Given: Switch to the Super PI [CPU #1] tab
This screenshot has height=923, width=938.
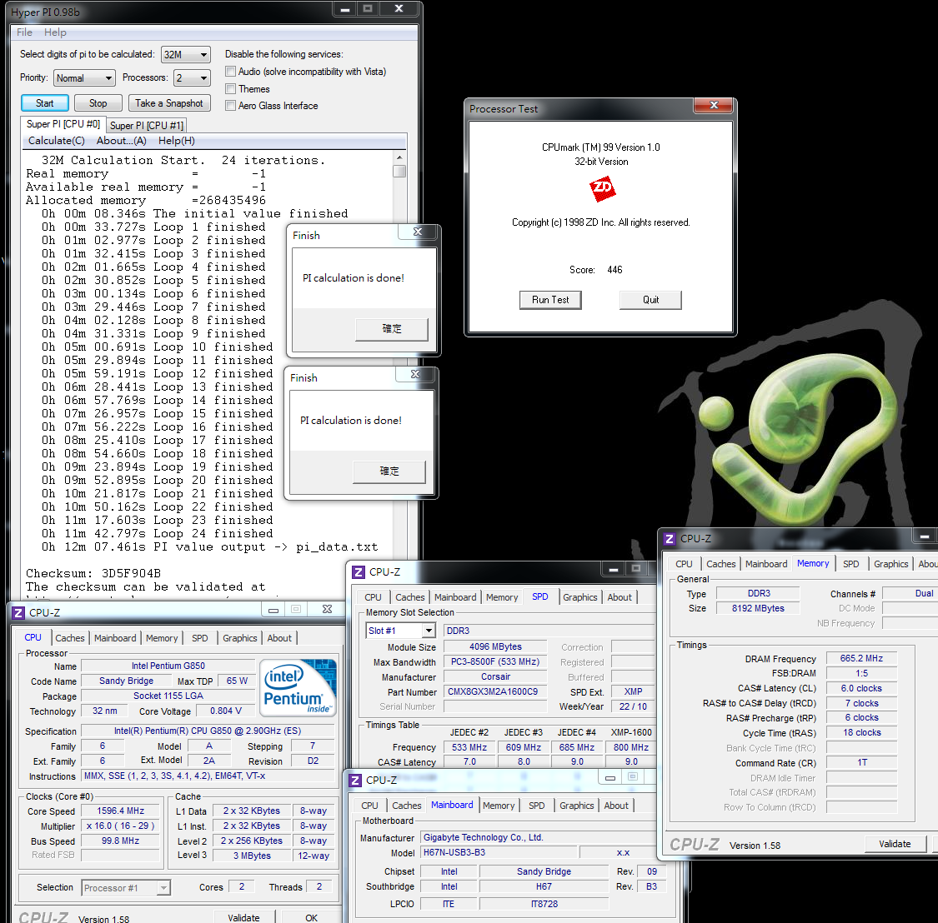Looking at the screenshot, I should click(x=147, y=126).
